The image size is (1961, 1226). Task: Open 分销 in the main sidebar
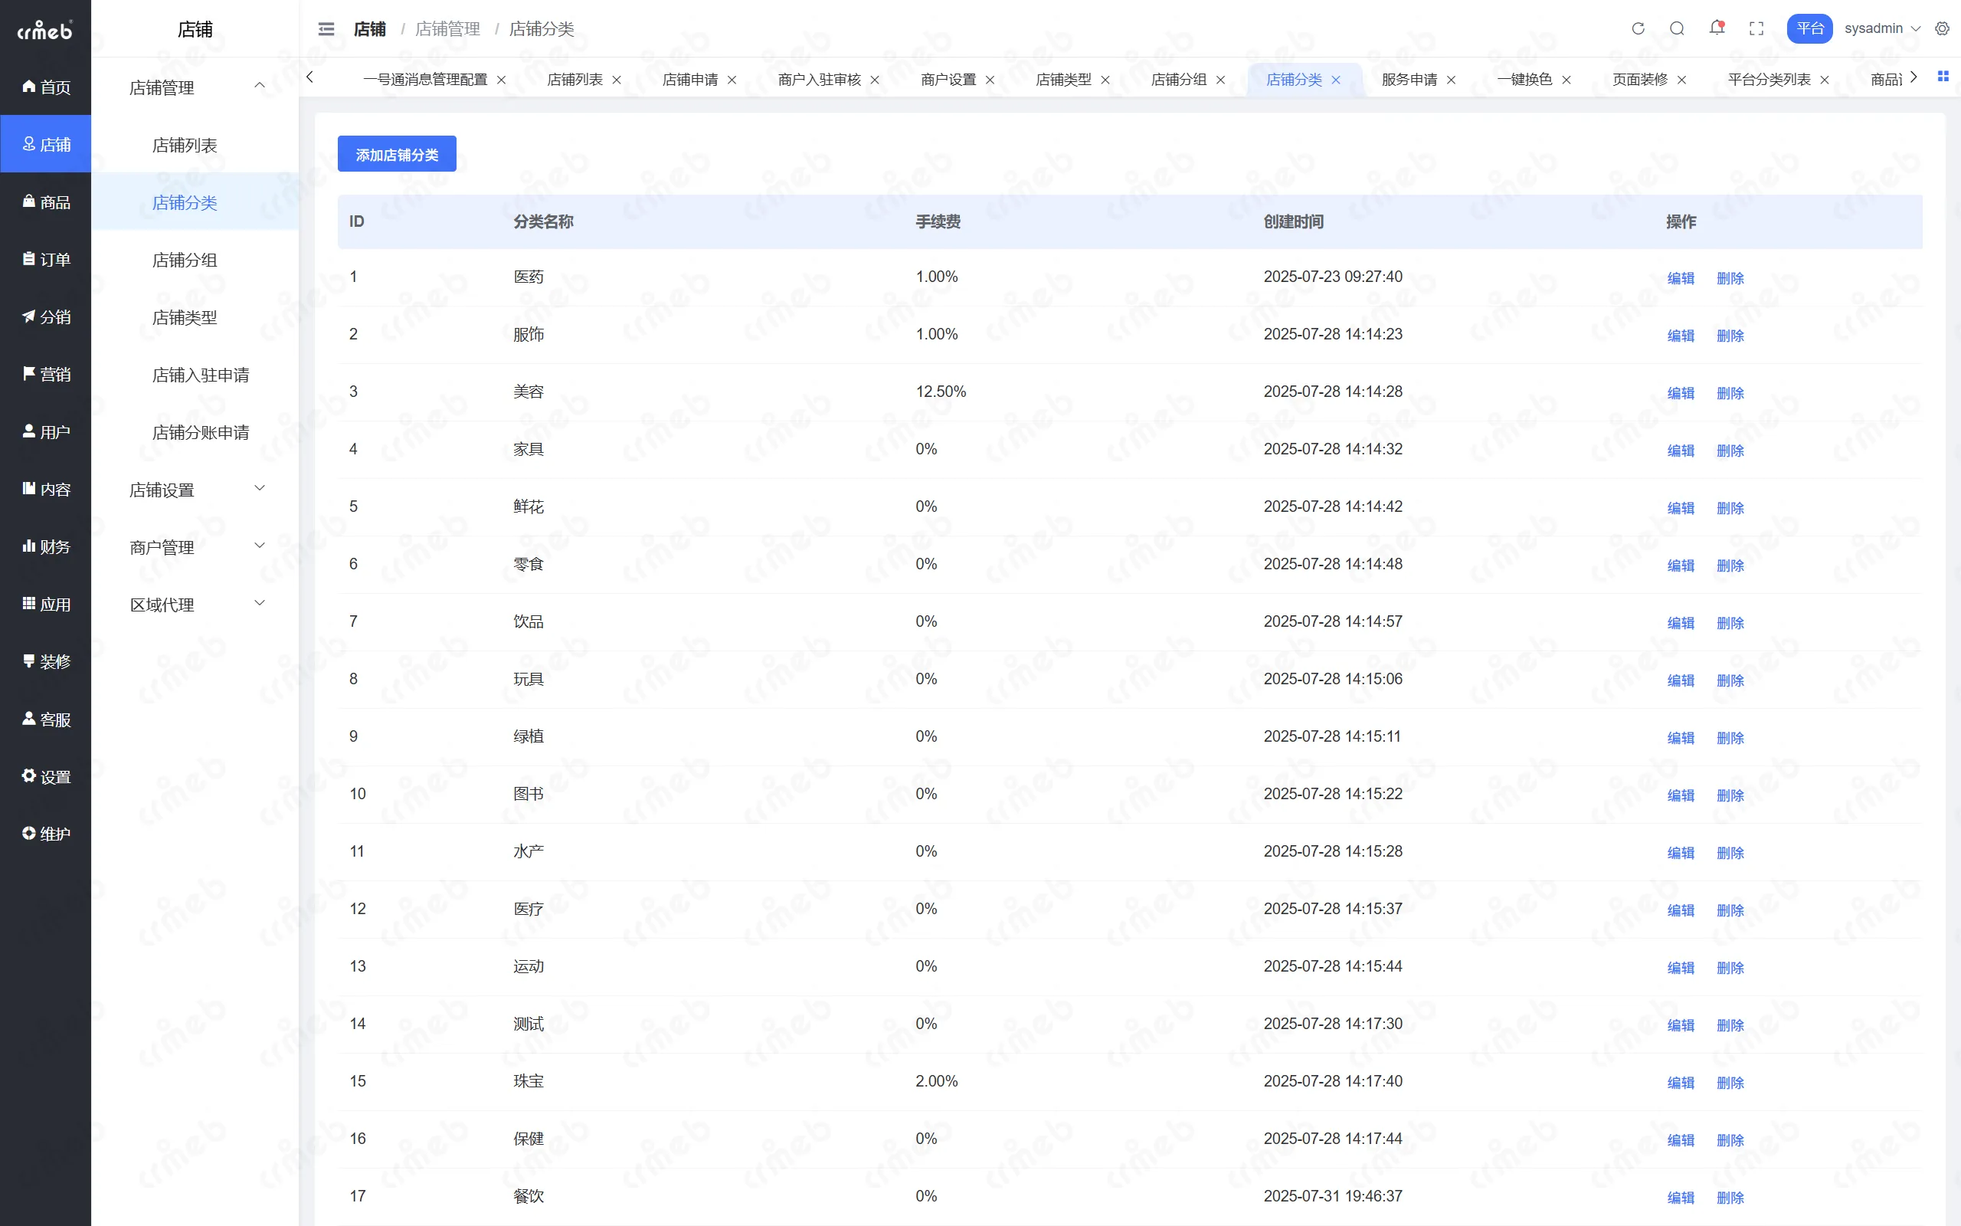point(45,317)
